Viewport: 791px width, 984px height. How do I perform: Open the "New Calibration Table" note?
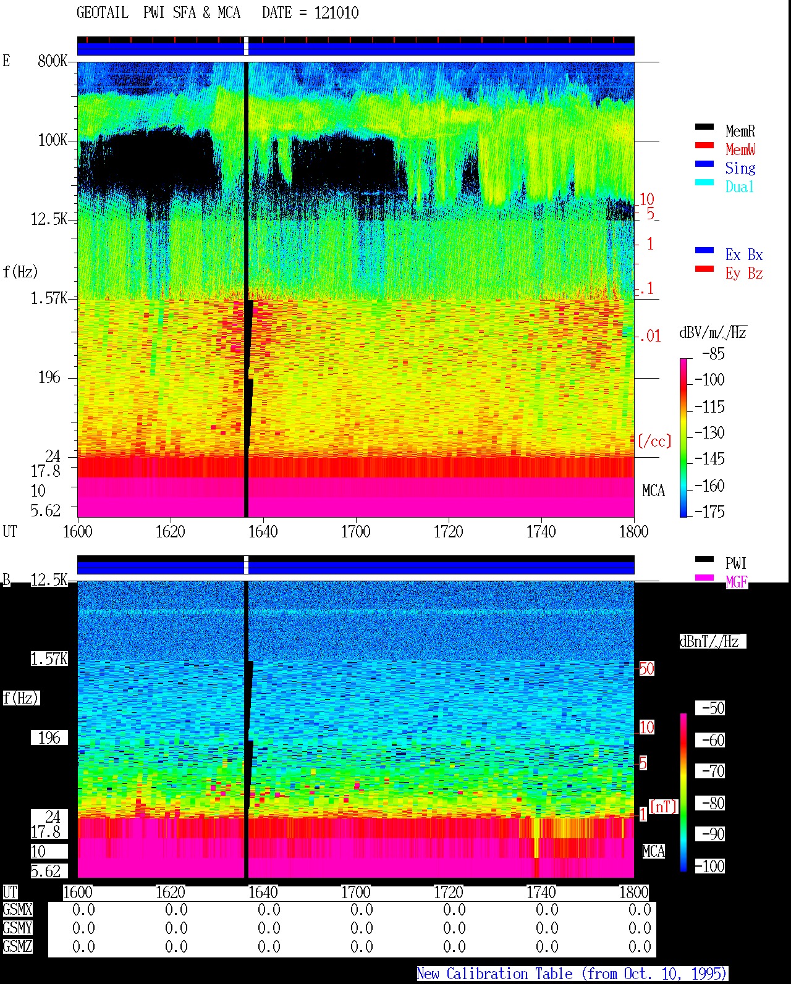click(572, 974)
